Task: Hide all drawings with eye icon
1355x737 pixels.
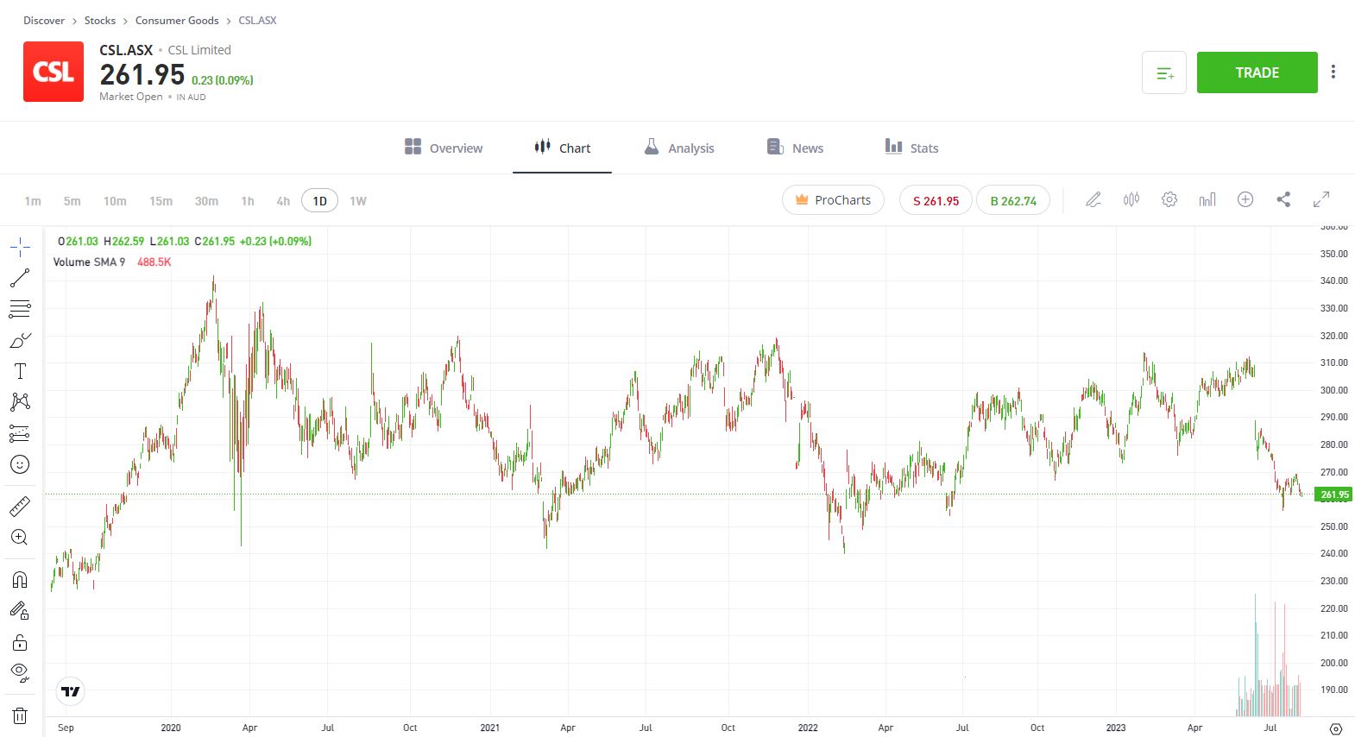Action: pos(20,673)
